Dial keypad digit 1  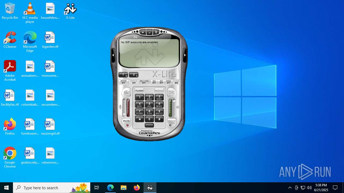pos(139,97)
